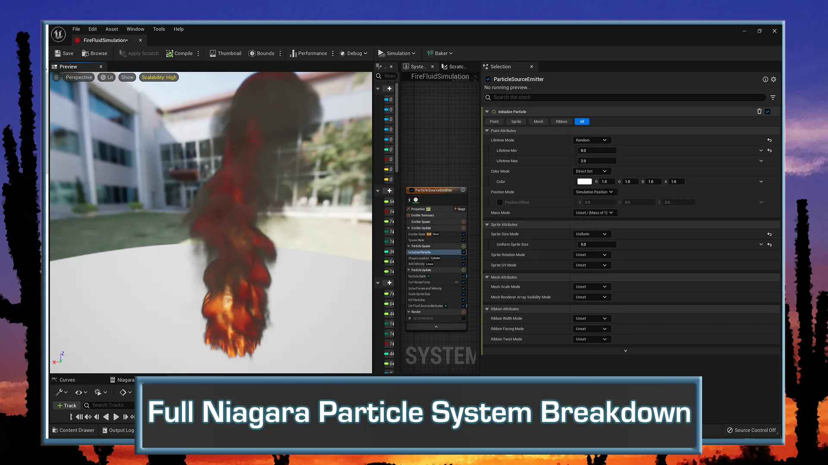Open the Window menu
Screen dimensions: 828x465
click(x=135, y=29)
